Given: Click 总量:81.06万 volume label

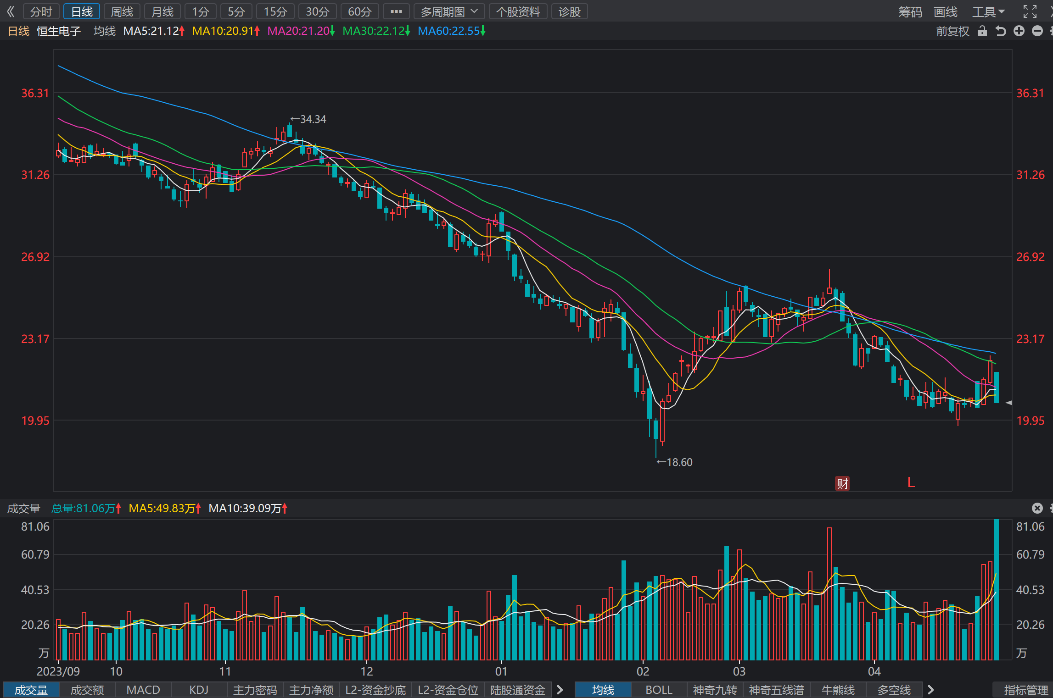Looking at the screenshot, I should tap(86, 508).
